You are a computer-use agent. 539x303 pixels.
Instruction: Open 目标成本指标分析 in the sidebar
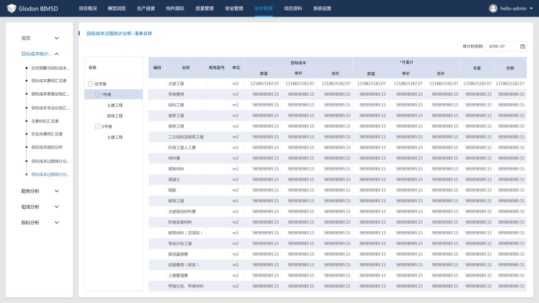click(47, 148)
